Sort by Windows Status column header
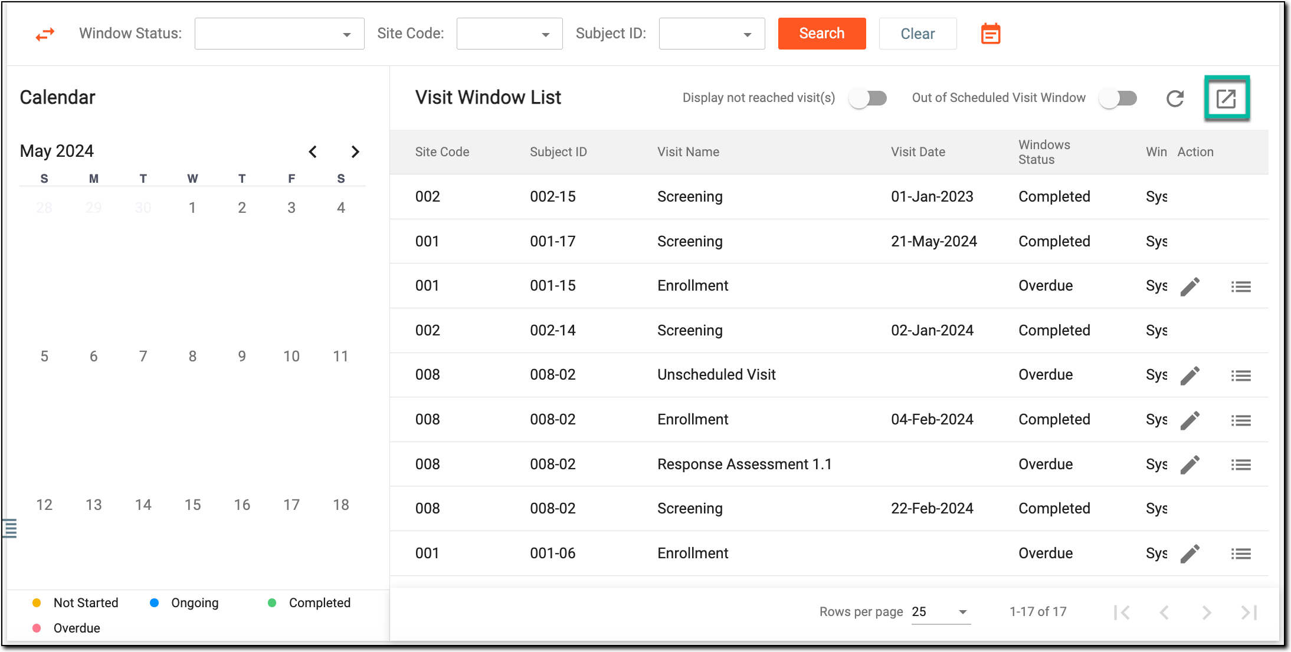The width and height of the screenshot is (1291, 652). coord(1044,152)
